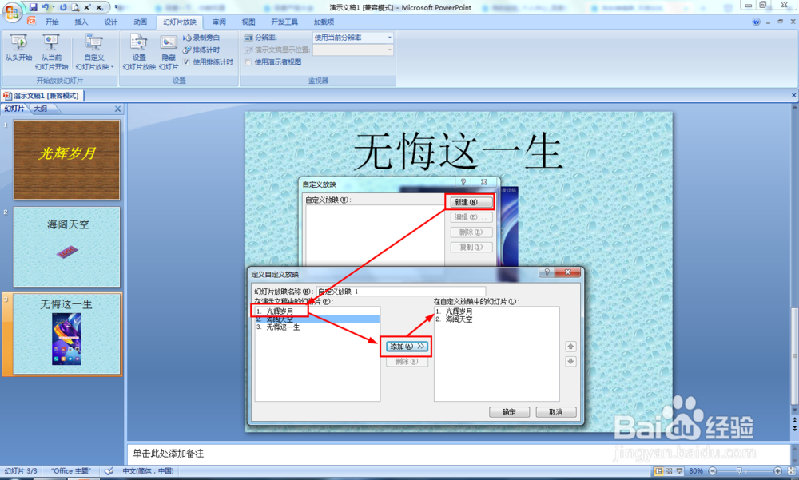The image size is (799, 480).
Task: Click Rehearse Timings (排练计时)
Action: pos(201,50)
